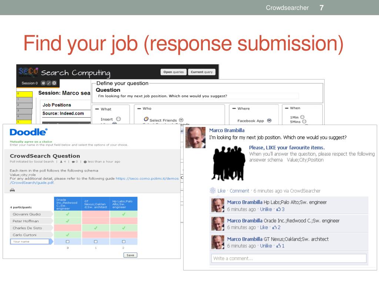This screenshot has width=379, height=284.
Task: Open Marco Brambilla's name link in post header
Action: pos(227,131)
